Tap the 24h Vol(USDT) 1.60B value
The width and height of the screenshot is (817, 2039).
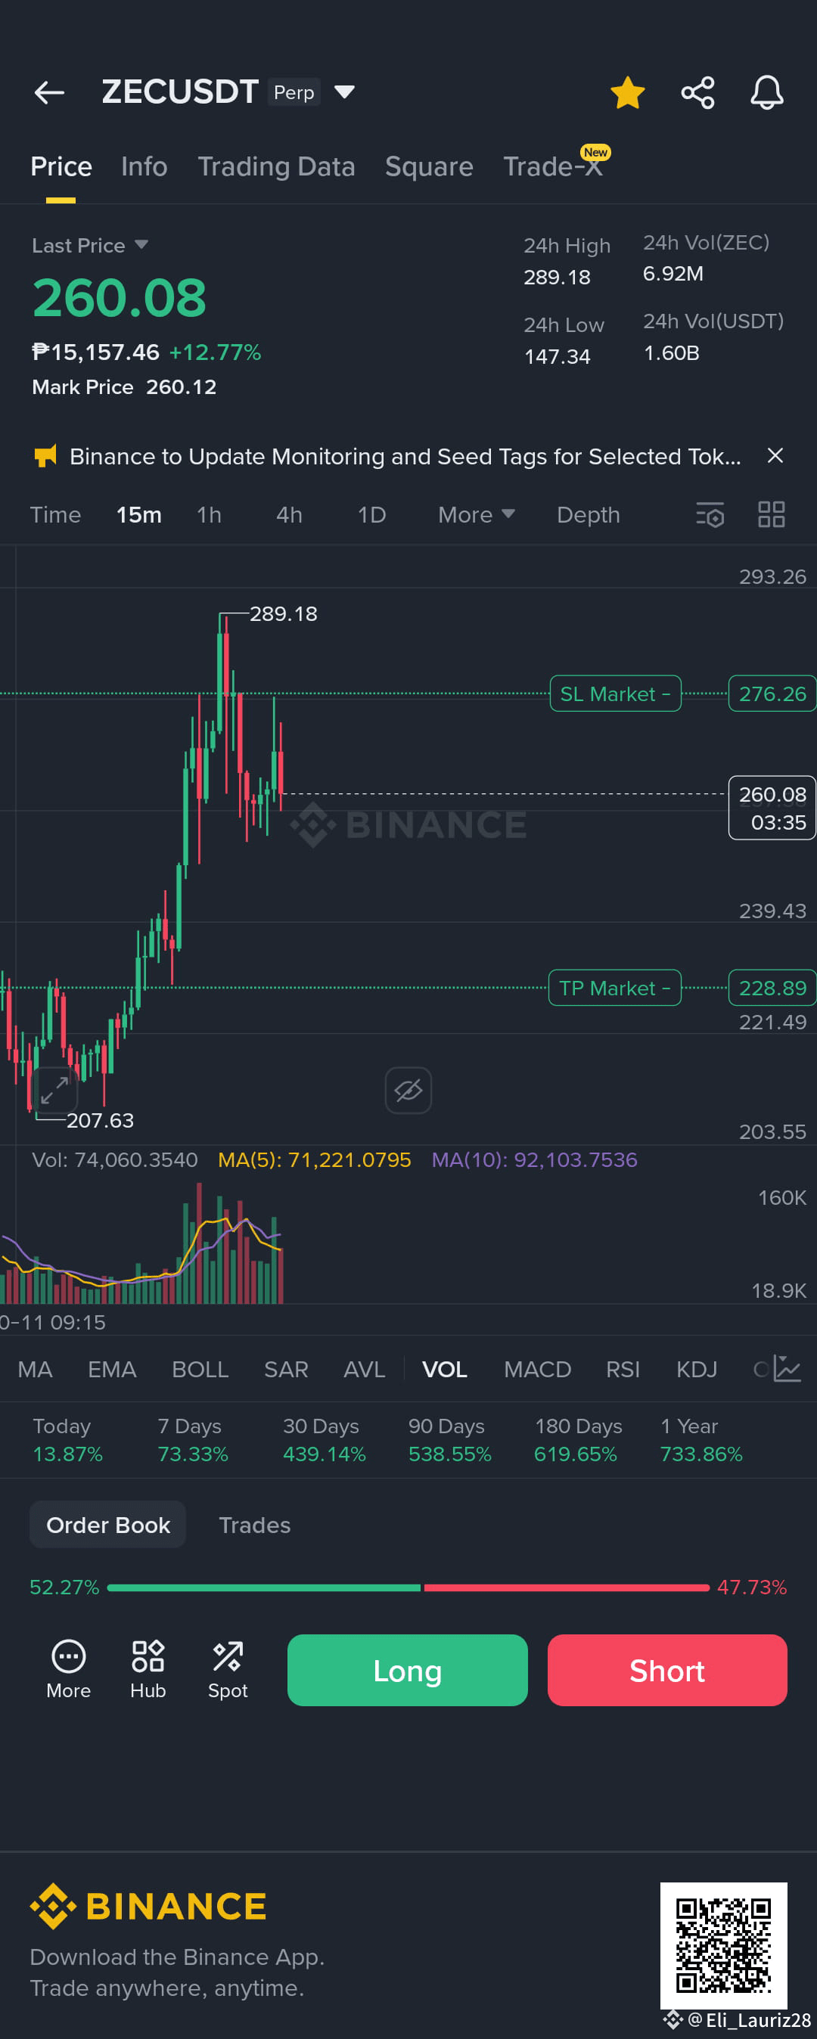click(671, 353)
